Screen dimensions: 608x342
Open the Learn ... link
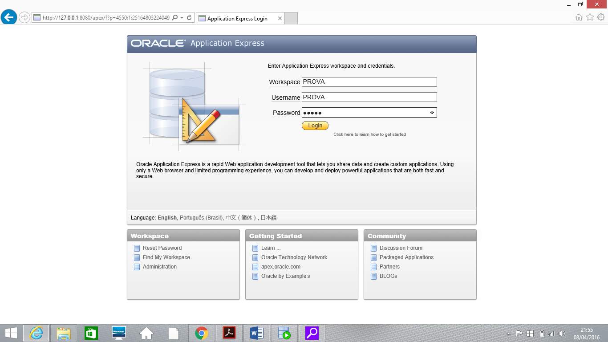click(x=271, y=248)
